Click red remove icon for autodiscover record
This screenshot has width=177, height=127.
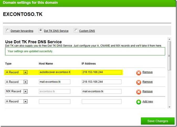click(139, 73)
